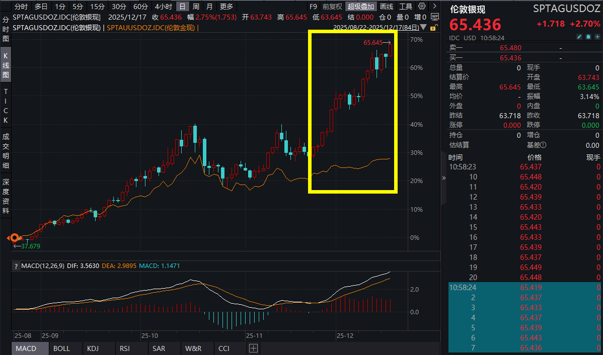Click the 卖一 price 65.480
Viewport: 603px width, 355px height.
510,48
